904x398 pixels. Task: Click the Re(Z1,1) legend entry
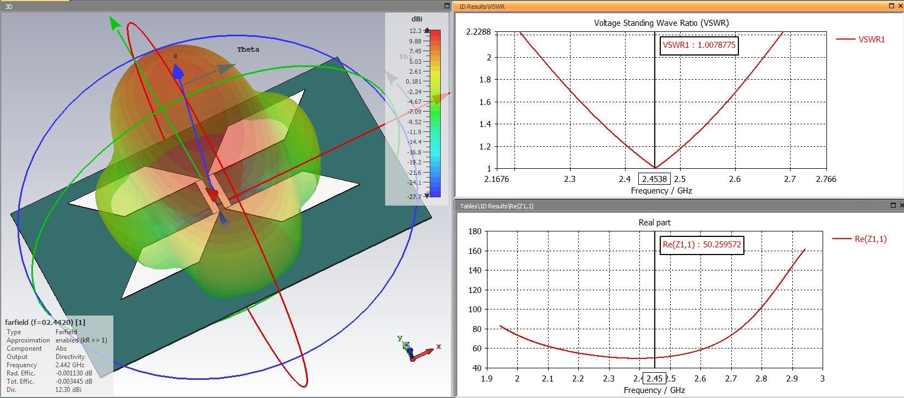click(x=859, y=239)
